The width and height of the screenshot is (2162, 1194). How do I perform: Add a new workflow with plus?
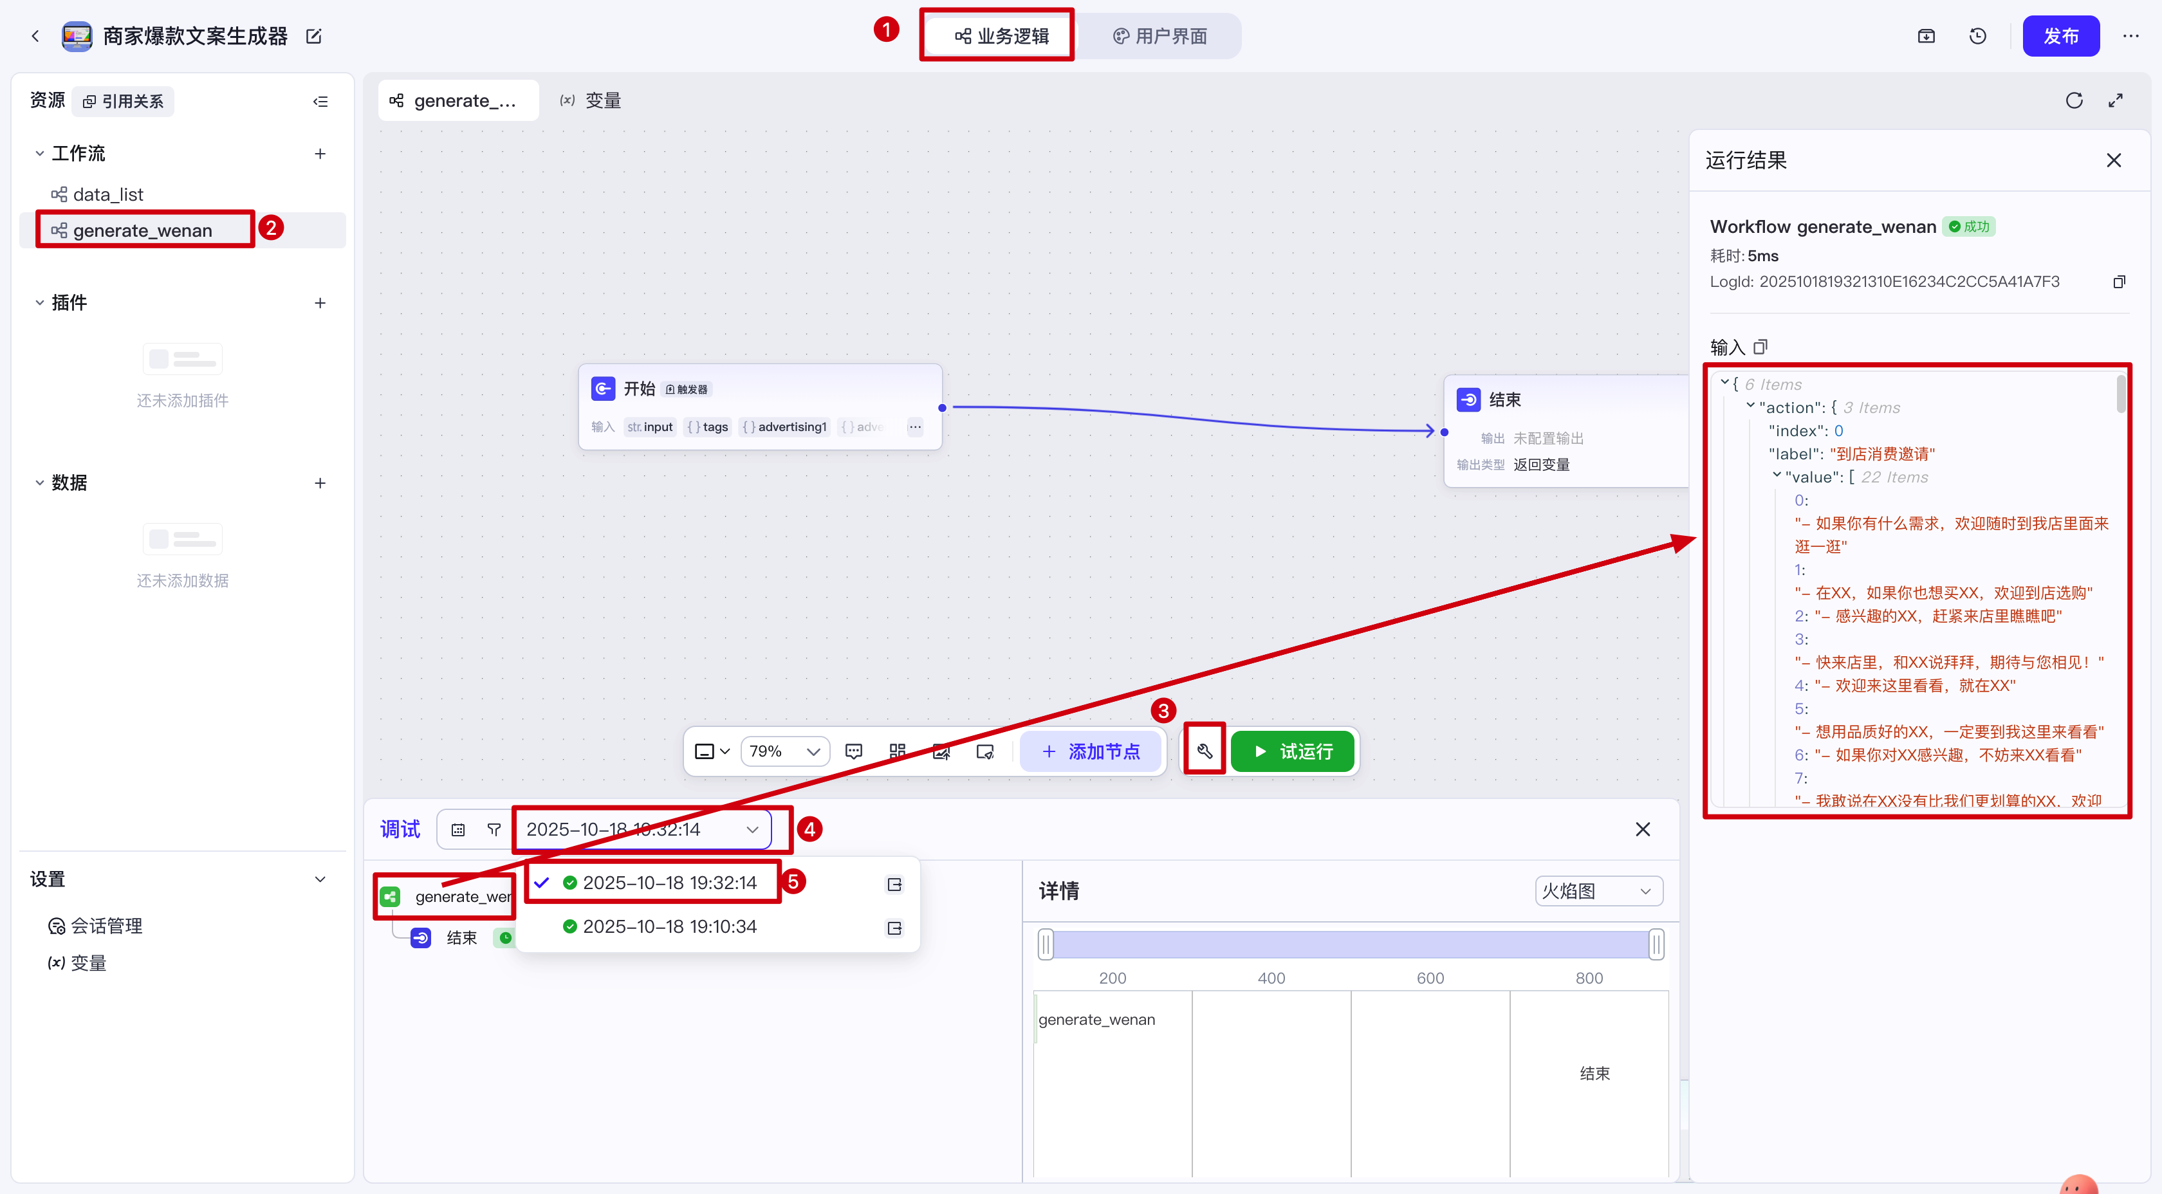(x=320, y=154)
